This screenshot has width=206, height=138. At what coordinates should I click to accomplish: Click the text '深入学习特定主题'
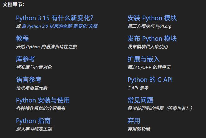tap(34, 129)
